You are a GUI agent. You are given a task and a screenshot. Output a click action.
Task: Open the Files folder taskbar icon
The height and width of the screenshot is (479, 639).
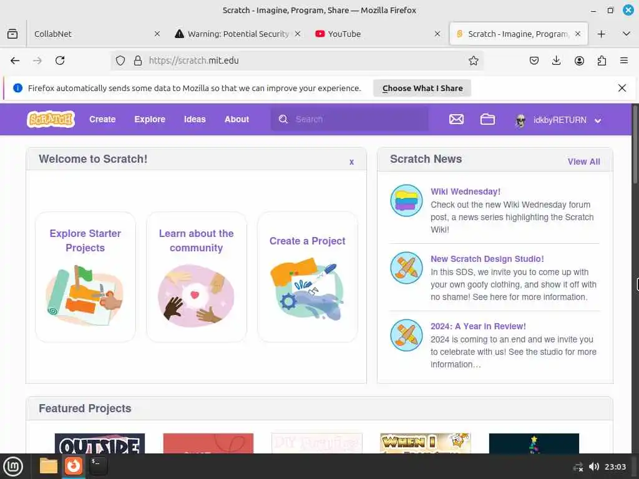point(49,467)
